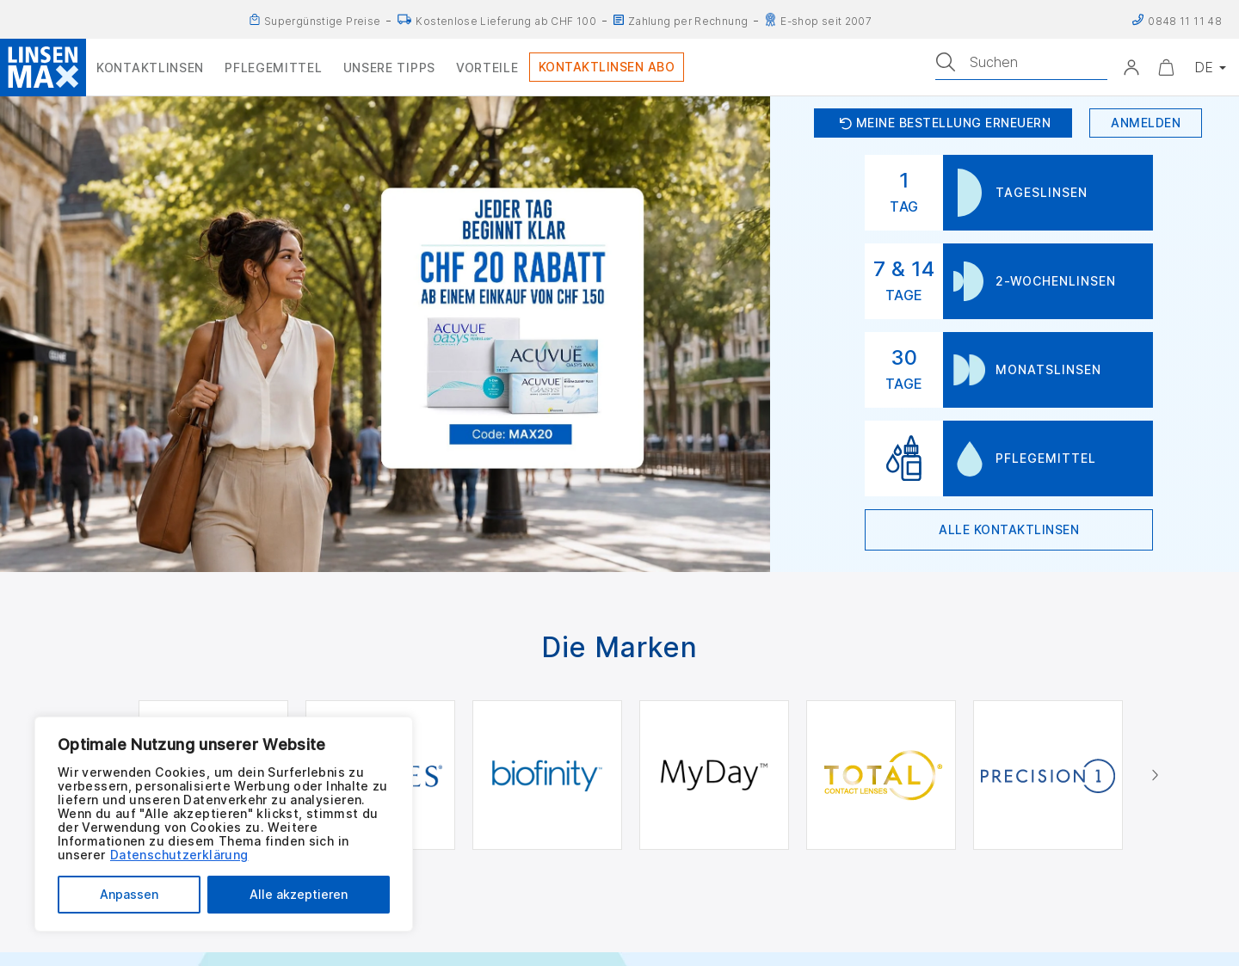Open the Precision 1 brand card
This screenshot has height=966, width=1239.
tap(1048, 775)
